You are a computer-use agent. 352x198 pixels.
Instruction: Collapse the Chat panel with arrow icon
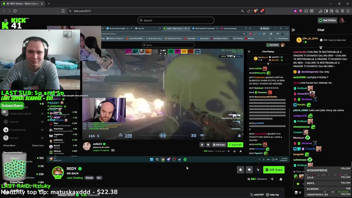(293, 30)
